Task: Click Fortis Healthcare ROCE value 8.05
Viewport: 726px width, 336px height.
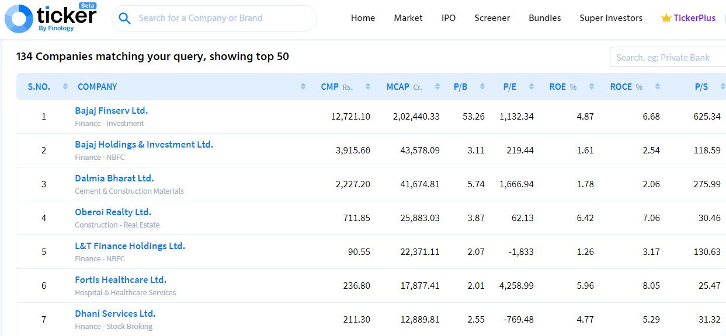Action: click(651, 285)
